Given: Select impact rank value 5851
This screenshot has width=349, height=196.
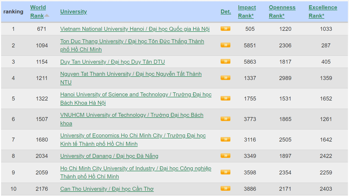Looking at the screenshot, I should (x=250, y=46).
